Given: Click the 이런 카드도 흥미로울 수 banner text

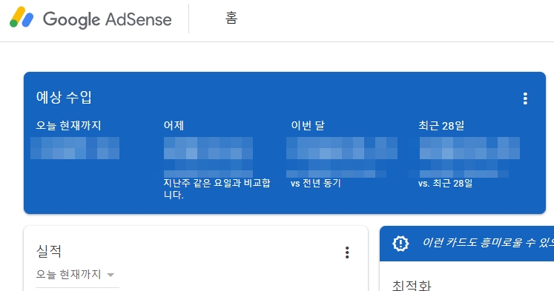Looking at the screenshot, I should coord(488,243).
